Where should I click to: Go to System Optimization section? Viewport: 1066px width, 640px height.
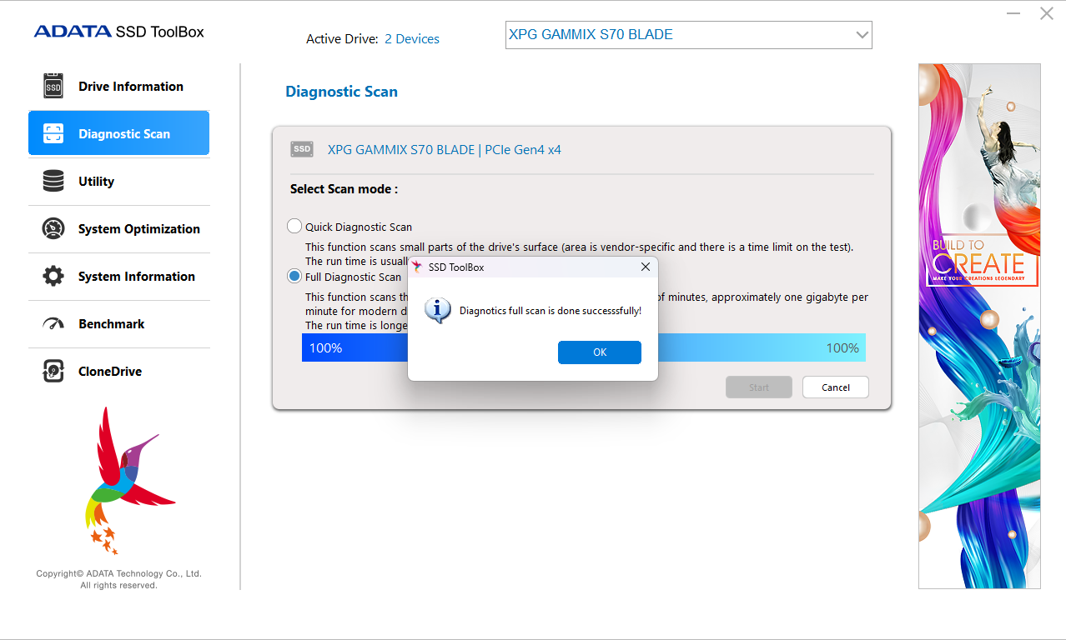pyautogui.click(x=118, y=229)
